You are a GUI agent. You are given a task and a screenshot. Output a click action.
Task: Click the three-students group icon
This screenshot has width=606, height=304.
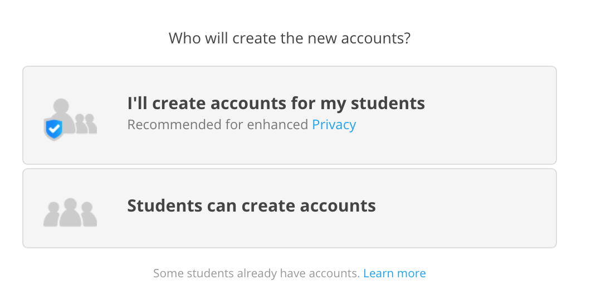[70, 212]
